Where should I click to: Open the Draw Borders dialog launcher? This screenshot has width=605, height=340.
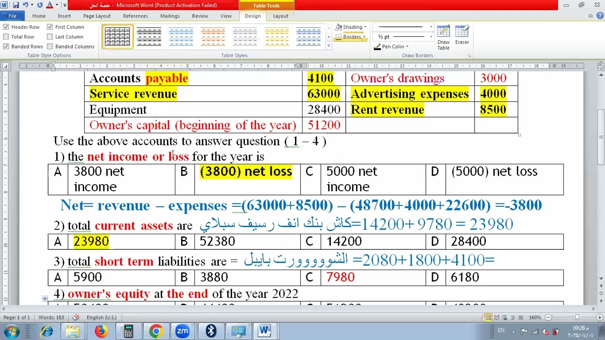(469, 56)
